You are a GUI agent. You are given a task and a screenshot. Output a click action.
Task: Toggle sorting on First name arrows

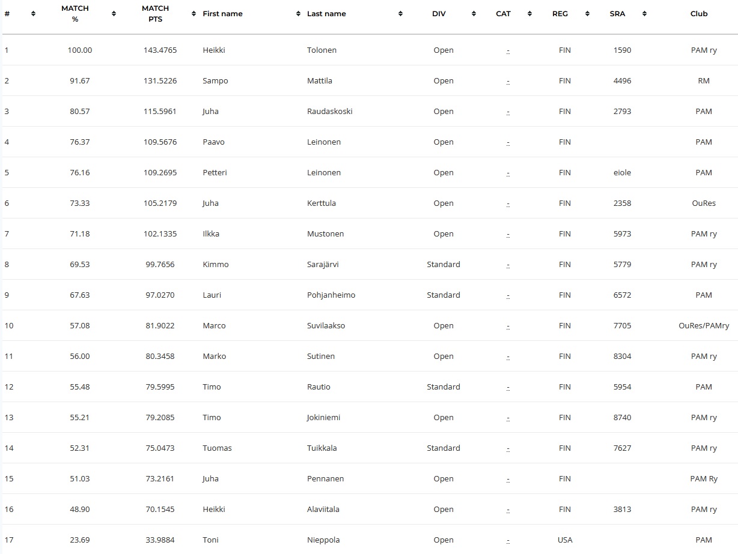tap(298, 14)
